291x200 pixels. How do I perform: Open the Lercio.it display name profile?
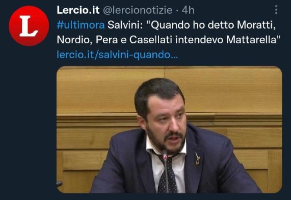pyautogui.click(x=78, y=10)
